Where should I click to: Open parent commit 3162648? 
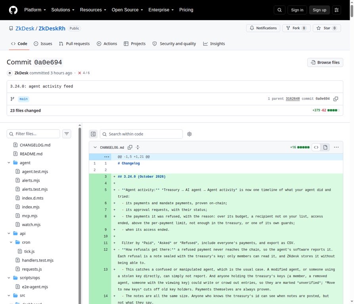tap(293, 99)
